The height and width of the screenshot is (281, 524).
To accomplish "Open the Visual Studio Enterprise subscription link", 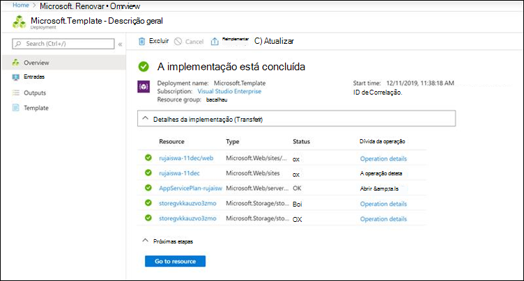I will (229, 91).
